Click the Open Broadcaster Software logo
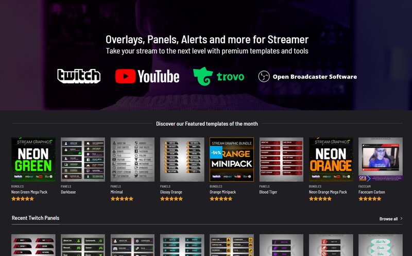The width and height of the screenshot is (412, 256). click(x=307, y=76)
